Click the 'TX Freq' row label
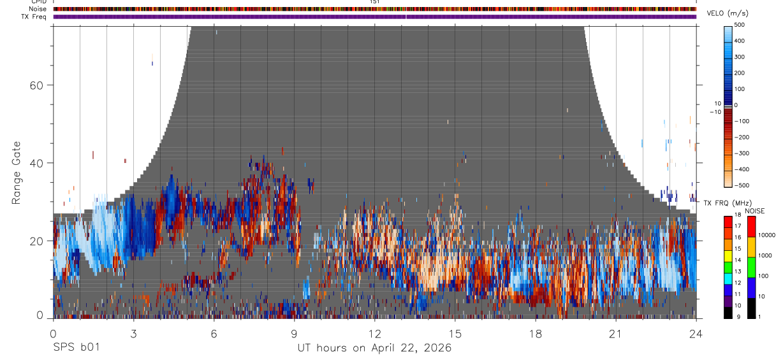The height and width of the screenshot is (361, 783). [34, 17]
